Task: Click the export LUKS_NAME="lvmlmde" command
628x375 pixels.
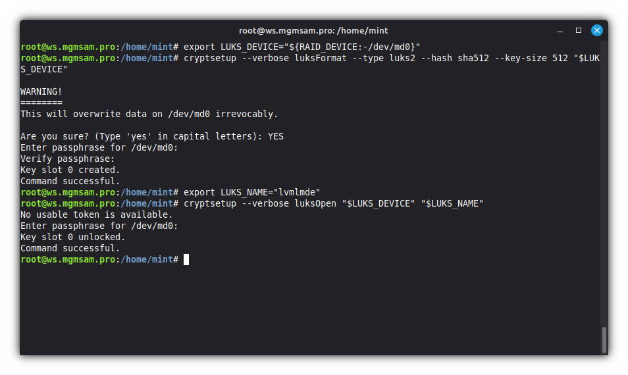Action: [251, 192]
